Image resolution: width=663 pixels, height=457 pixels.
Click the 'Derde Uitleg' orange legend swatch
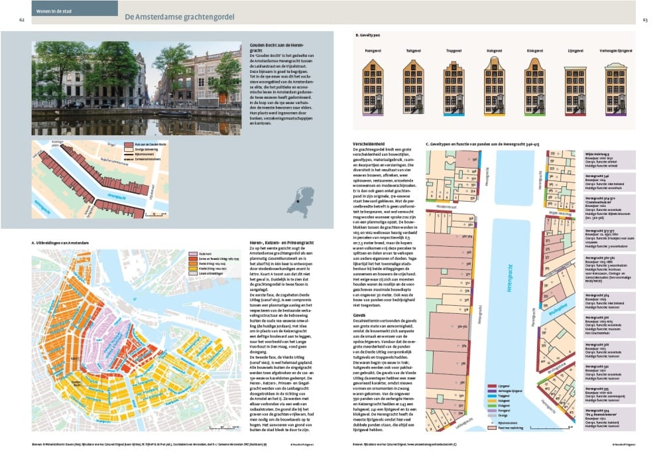point(193,263)
